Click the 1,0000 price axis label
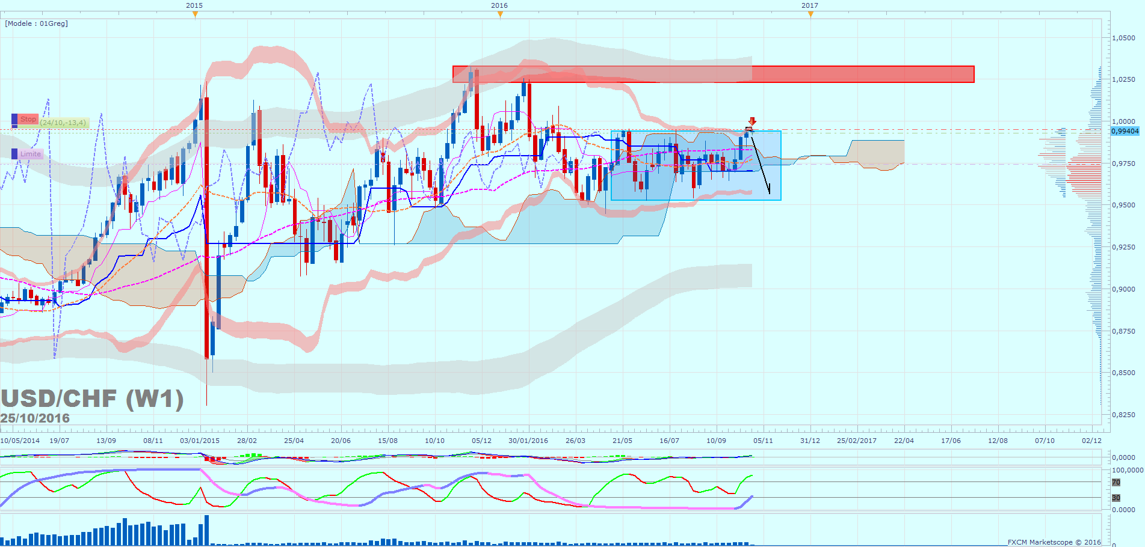 (1123, 121)
